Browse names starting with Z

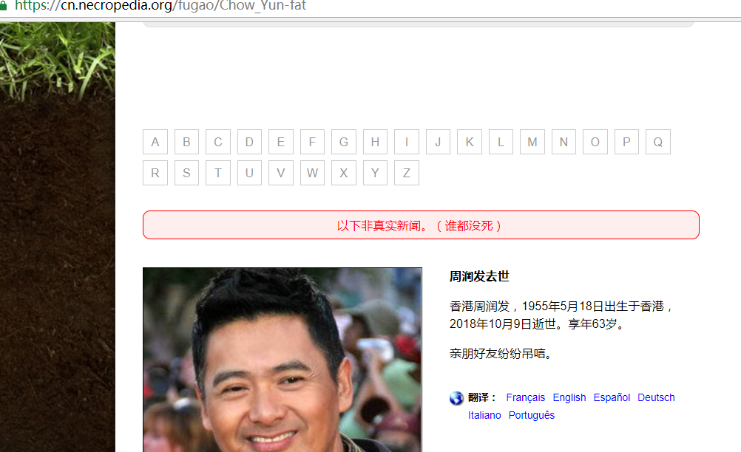point(407,173)
